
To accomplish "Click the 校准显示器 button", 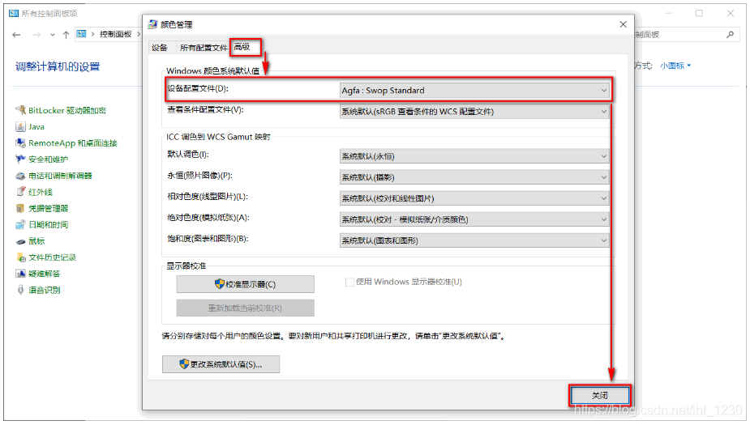I will (x=246, y=284).
